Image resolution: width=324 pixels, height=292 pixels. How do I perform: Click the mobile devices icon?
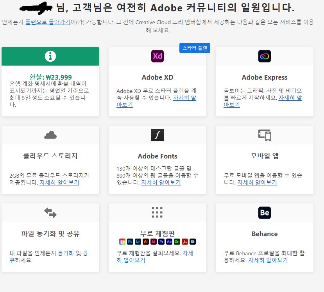point(265,135)
